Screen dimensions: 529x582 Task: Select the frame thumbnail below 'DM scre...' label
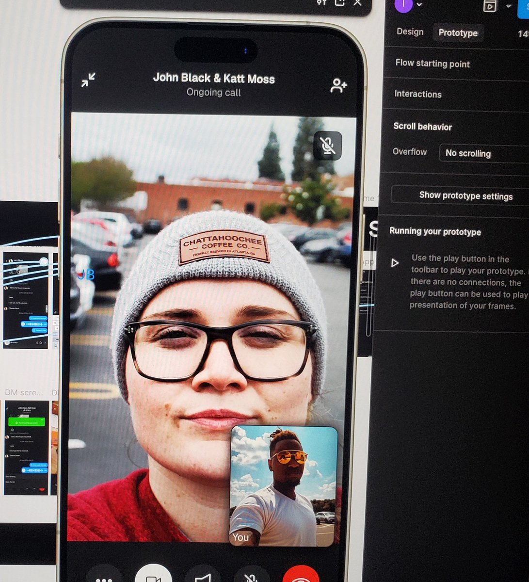click(x=27, y=448)
